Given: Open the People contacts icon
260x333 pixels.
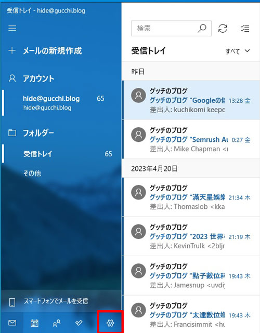Looking at the screenshot, I should point(57,323).
